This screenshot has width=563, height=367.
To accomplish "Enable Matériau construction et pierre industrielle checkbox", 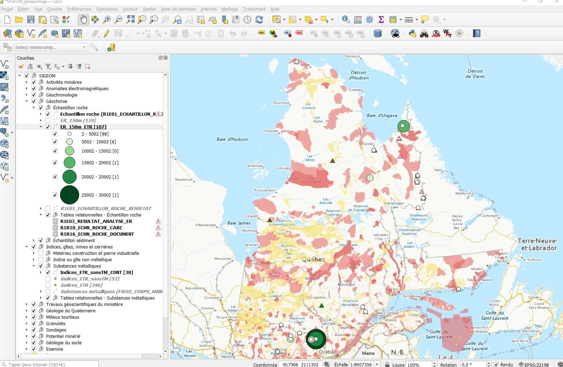I will [41, 253].
